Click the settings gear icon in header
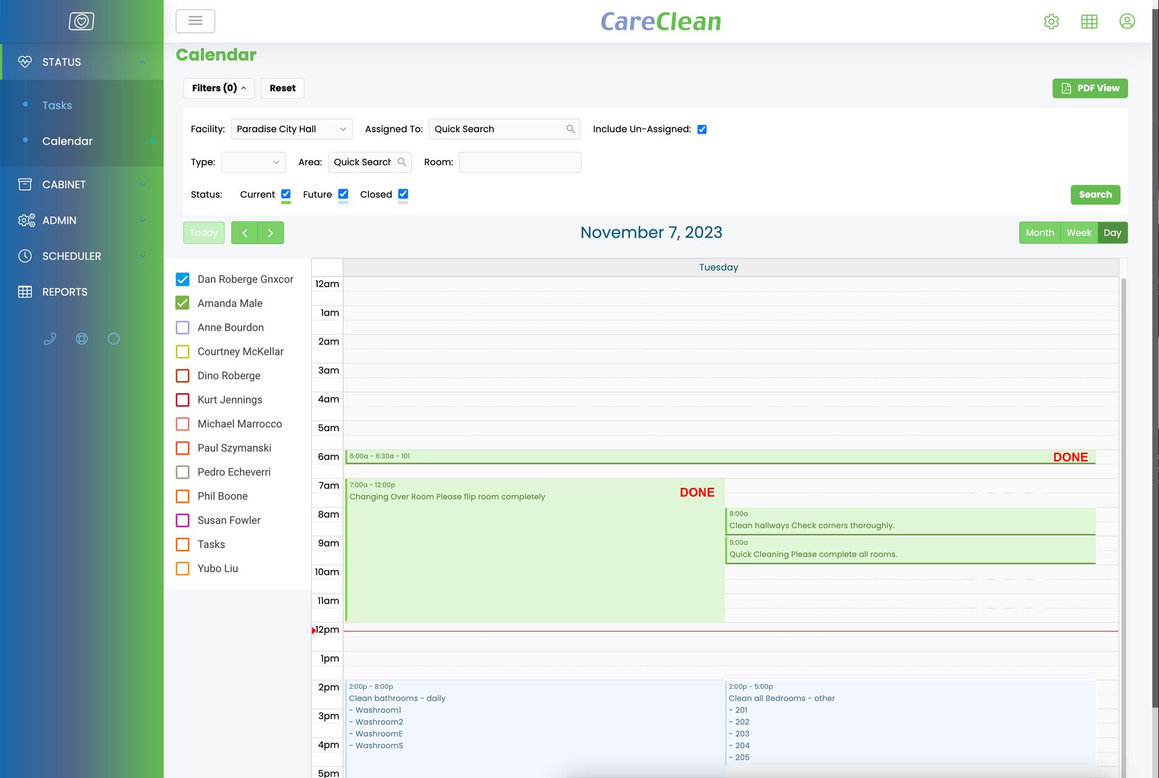Screen dimensions: 1159x778 [x=1051, y=22]
